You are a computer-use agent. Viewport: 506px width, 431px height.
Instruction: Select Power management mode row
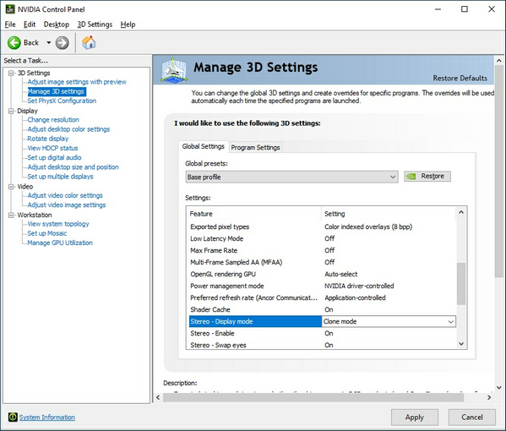322,286
